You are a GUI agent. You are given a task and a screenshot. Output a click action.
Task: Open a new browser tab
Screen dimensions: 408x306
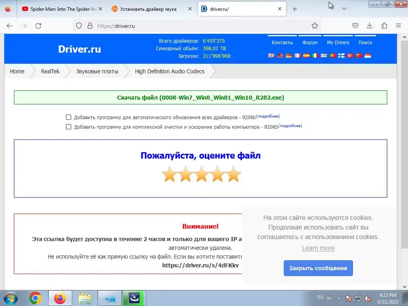point(294,9)
